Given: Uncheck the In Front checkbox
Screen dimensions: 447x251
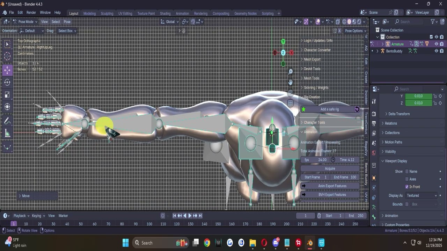Looking at the screenshot, I should 407,187.
